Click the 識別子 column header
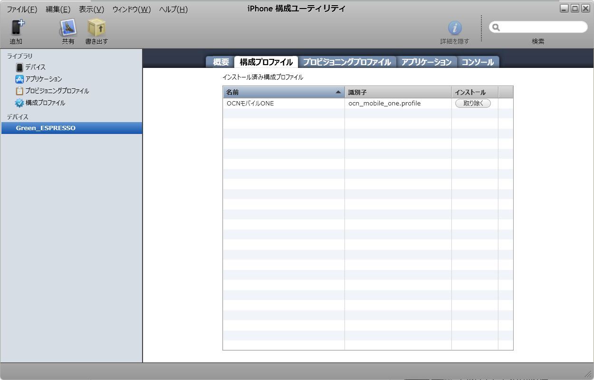Viewport: 594px width, 380px height. (398, 92)
